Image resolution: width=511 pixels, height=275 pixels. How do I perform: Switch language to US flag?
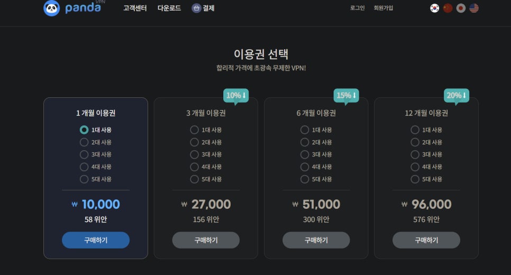click(474, 8)
